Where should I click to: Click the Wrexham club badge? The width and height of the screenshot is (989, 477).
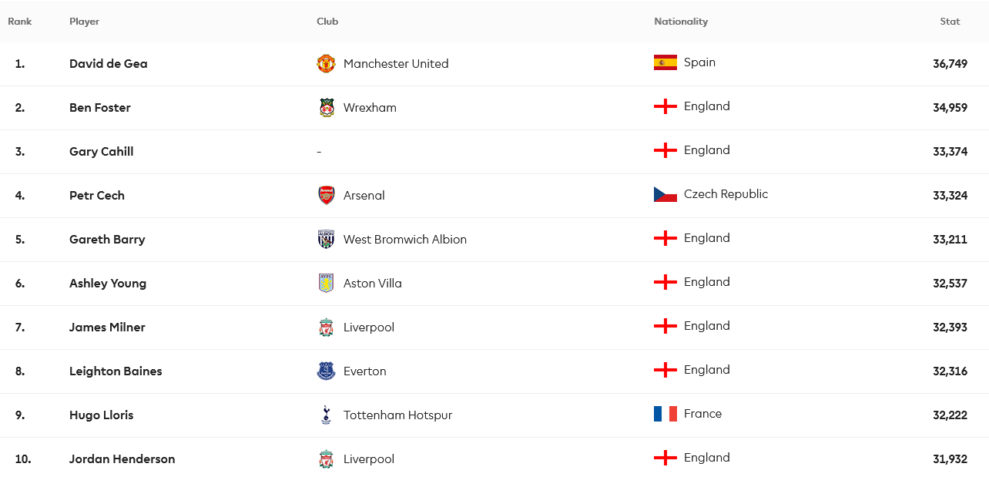point(326,107)
